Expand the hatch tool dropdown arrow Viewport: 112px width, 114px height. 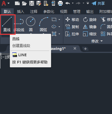[59, 34]
